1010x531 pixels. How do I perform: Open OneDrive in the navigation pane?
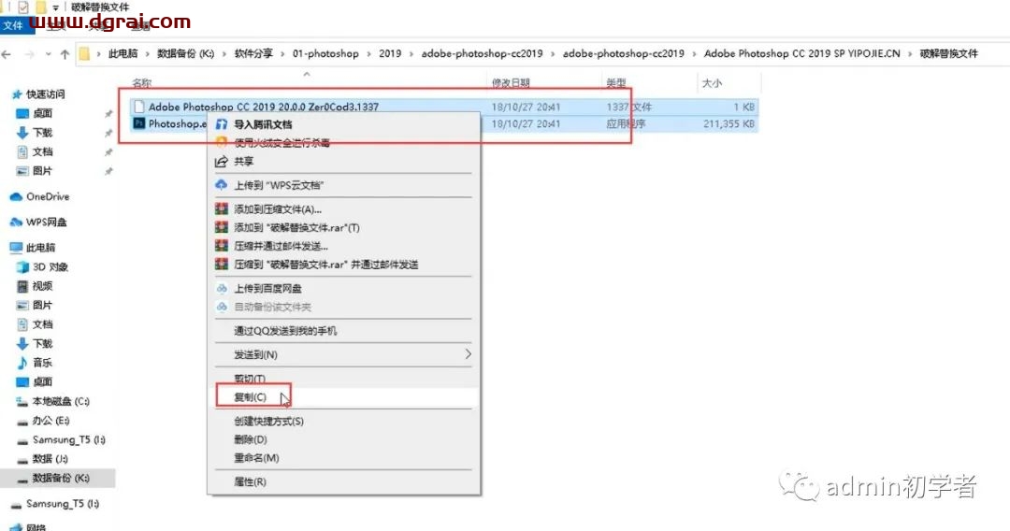click(x=48, y=196)
